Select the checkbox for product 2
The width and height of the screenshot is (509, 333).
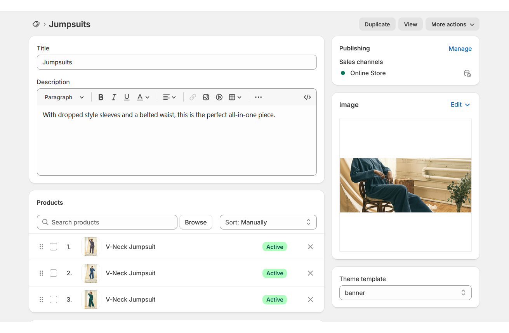click(x=54, y=273)
